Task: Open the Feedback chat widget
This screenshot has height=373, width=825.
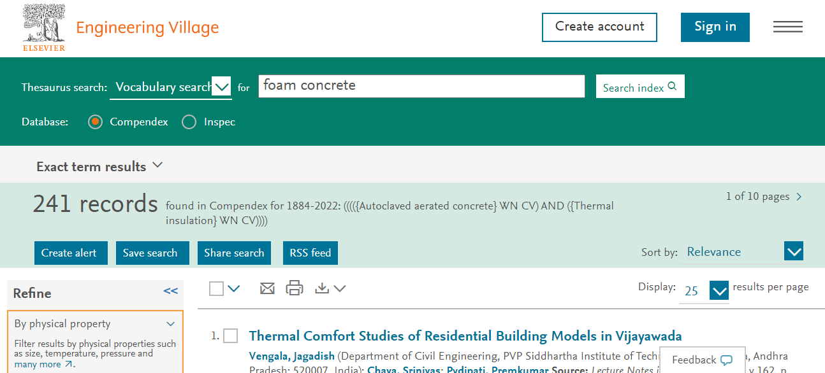Action: [x=702, y=360]
